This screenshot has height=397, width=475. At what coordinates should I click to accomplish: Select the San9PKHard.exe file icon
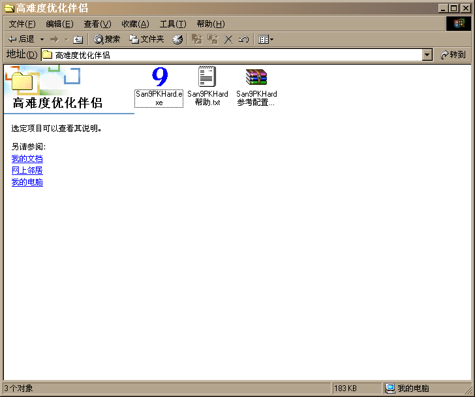(x=159, y=76)
